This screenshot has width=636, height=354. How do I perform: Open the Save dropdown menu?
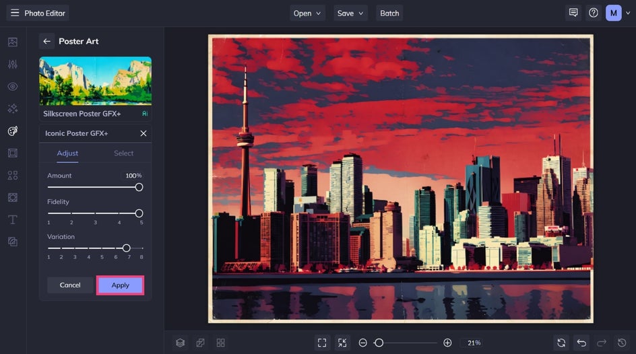point(350,13)
